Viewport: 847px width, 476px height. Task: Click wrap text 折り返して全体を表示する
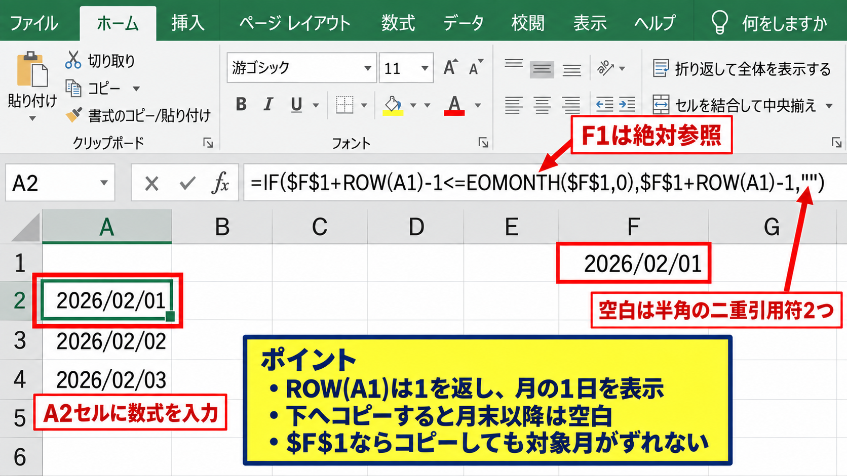(742, 68)
